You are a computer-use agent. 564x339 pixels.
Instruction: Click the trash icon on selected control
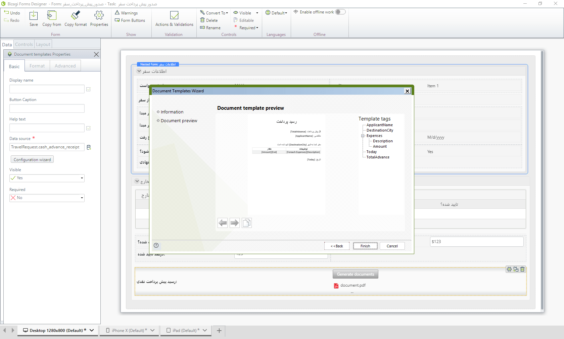pos(522,269)
